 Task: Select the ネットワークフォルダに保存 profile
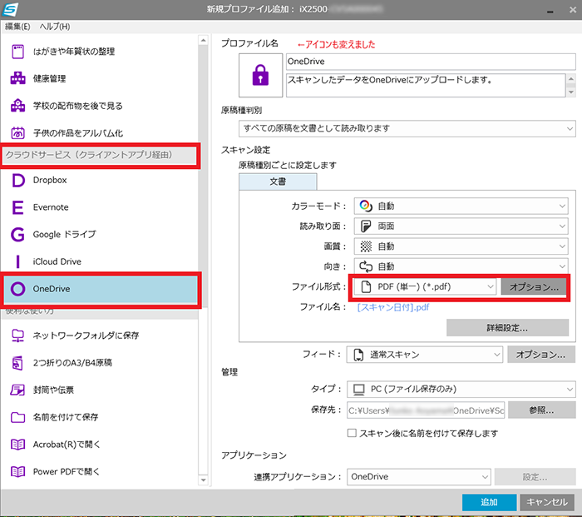click(100, 336)
